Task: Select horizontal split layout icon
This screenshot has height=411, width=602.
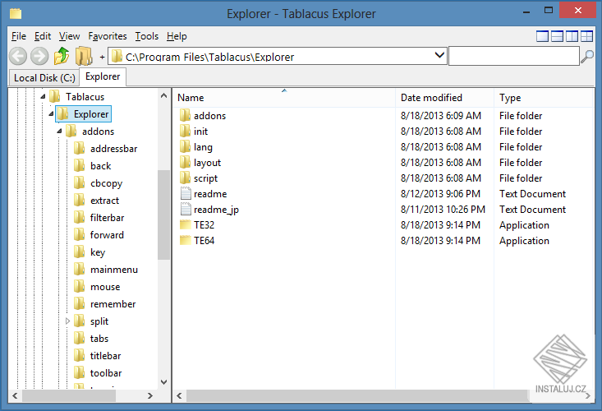Action: tap(557, 36)
